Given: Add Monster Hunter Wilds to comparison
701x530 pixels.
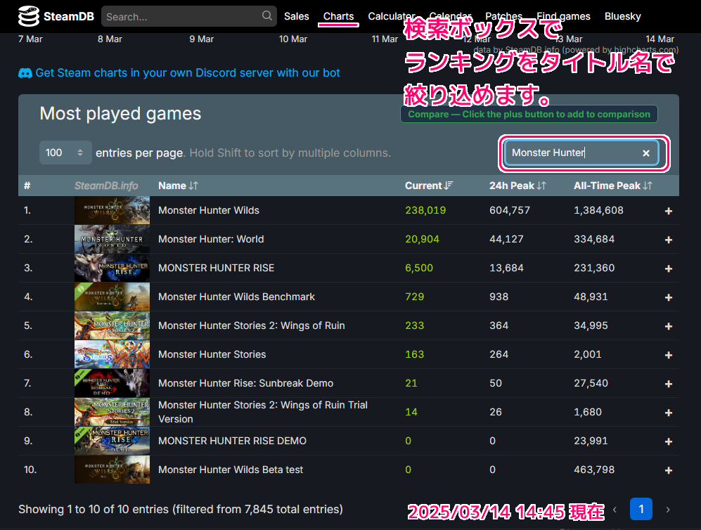Looking at the screenshot, I should (x=669, y=211).
